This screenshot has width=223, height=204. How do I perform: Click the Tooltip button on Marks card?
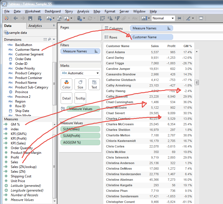pyautogui.click(x=80, y=98)
